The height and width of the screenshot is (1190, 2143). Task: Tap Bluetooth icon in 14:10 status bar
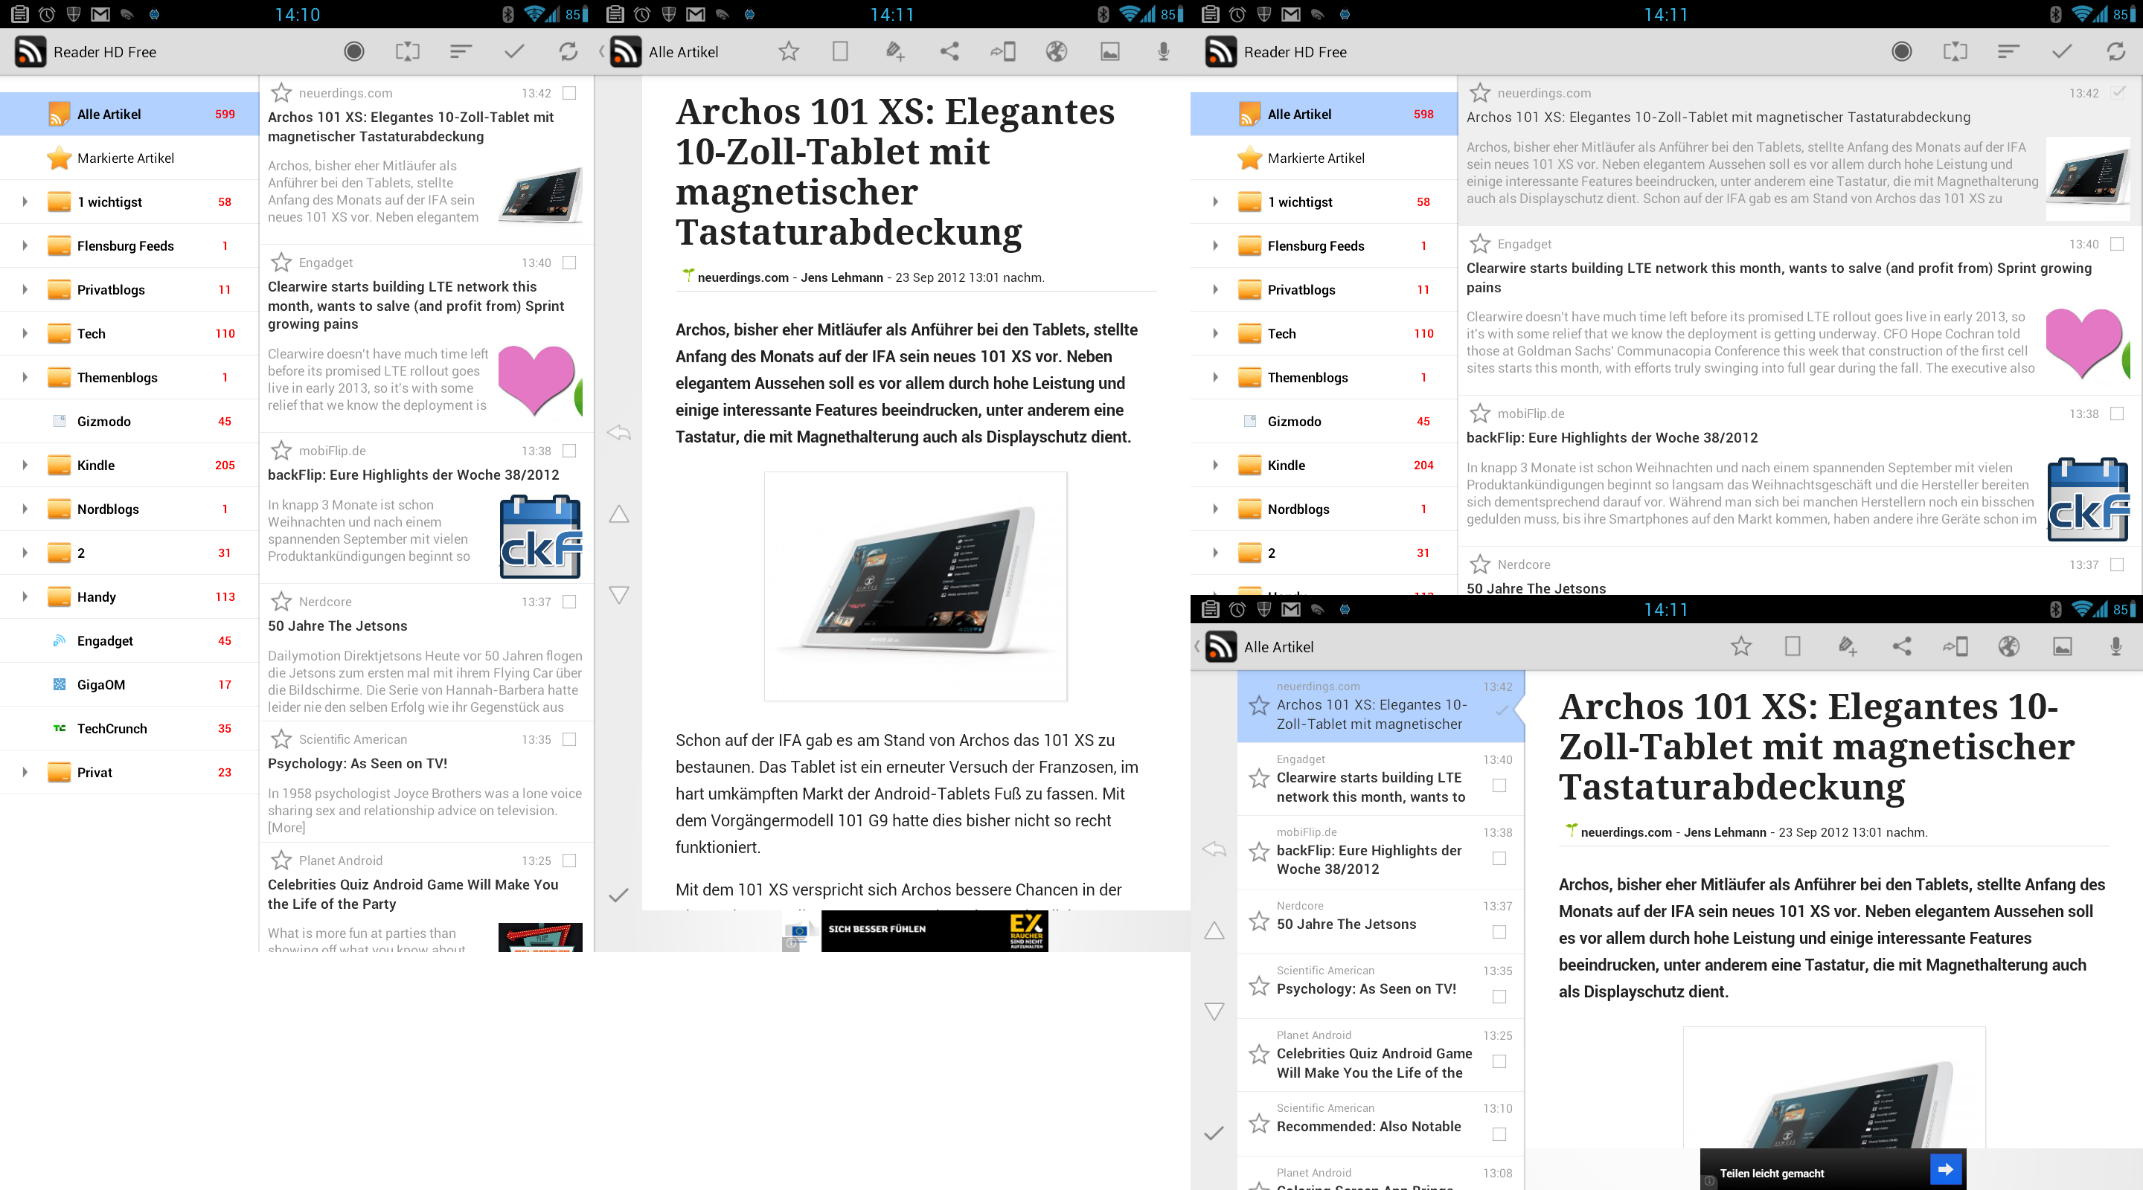pyautogui.click(x=508, y=14)
